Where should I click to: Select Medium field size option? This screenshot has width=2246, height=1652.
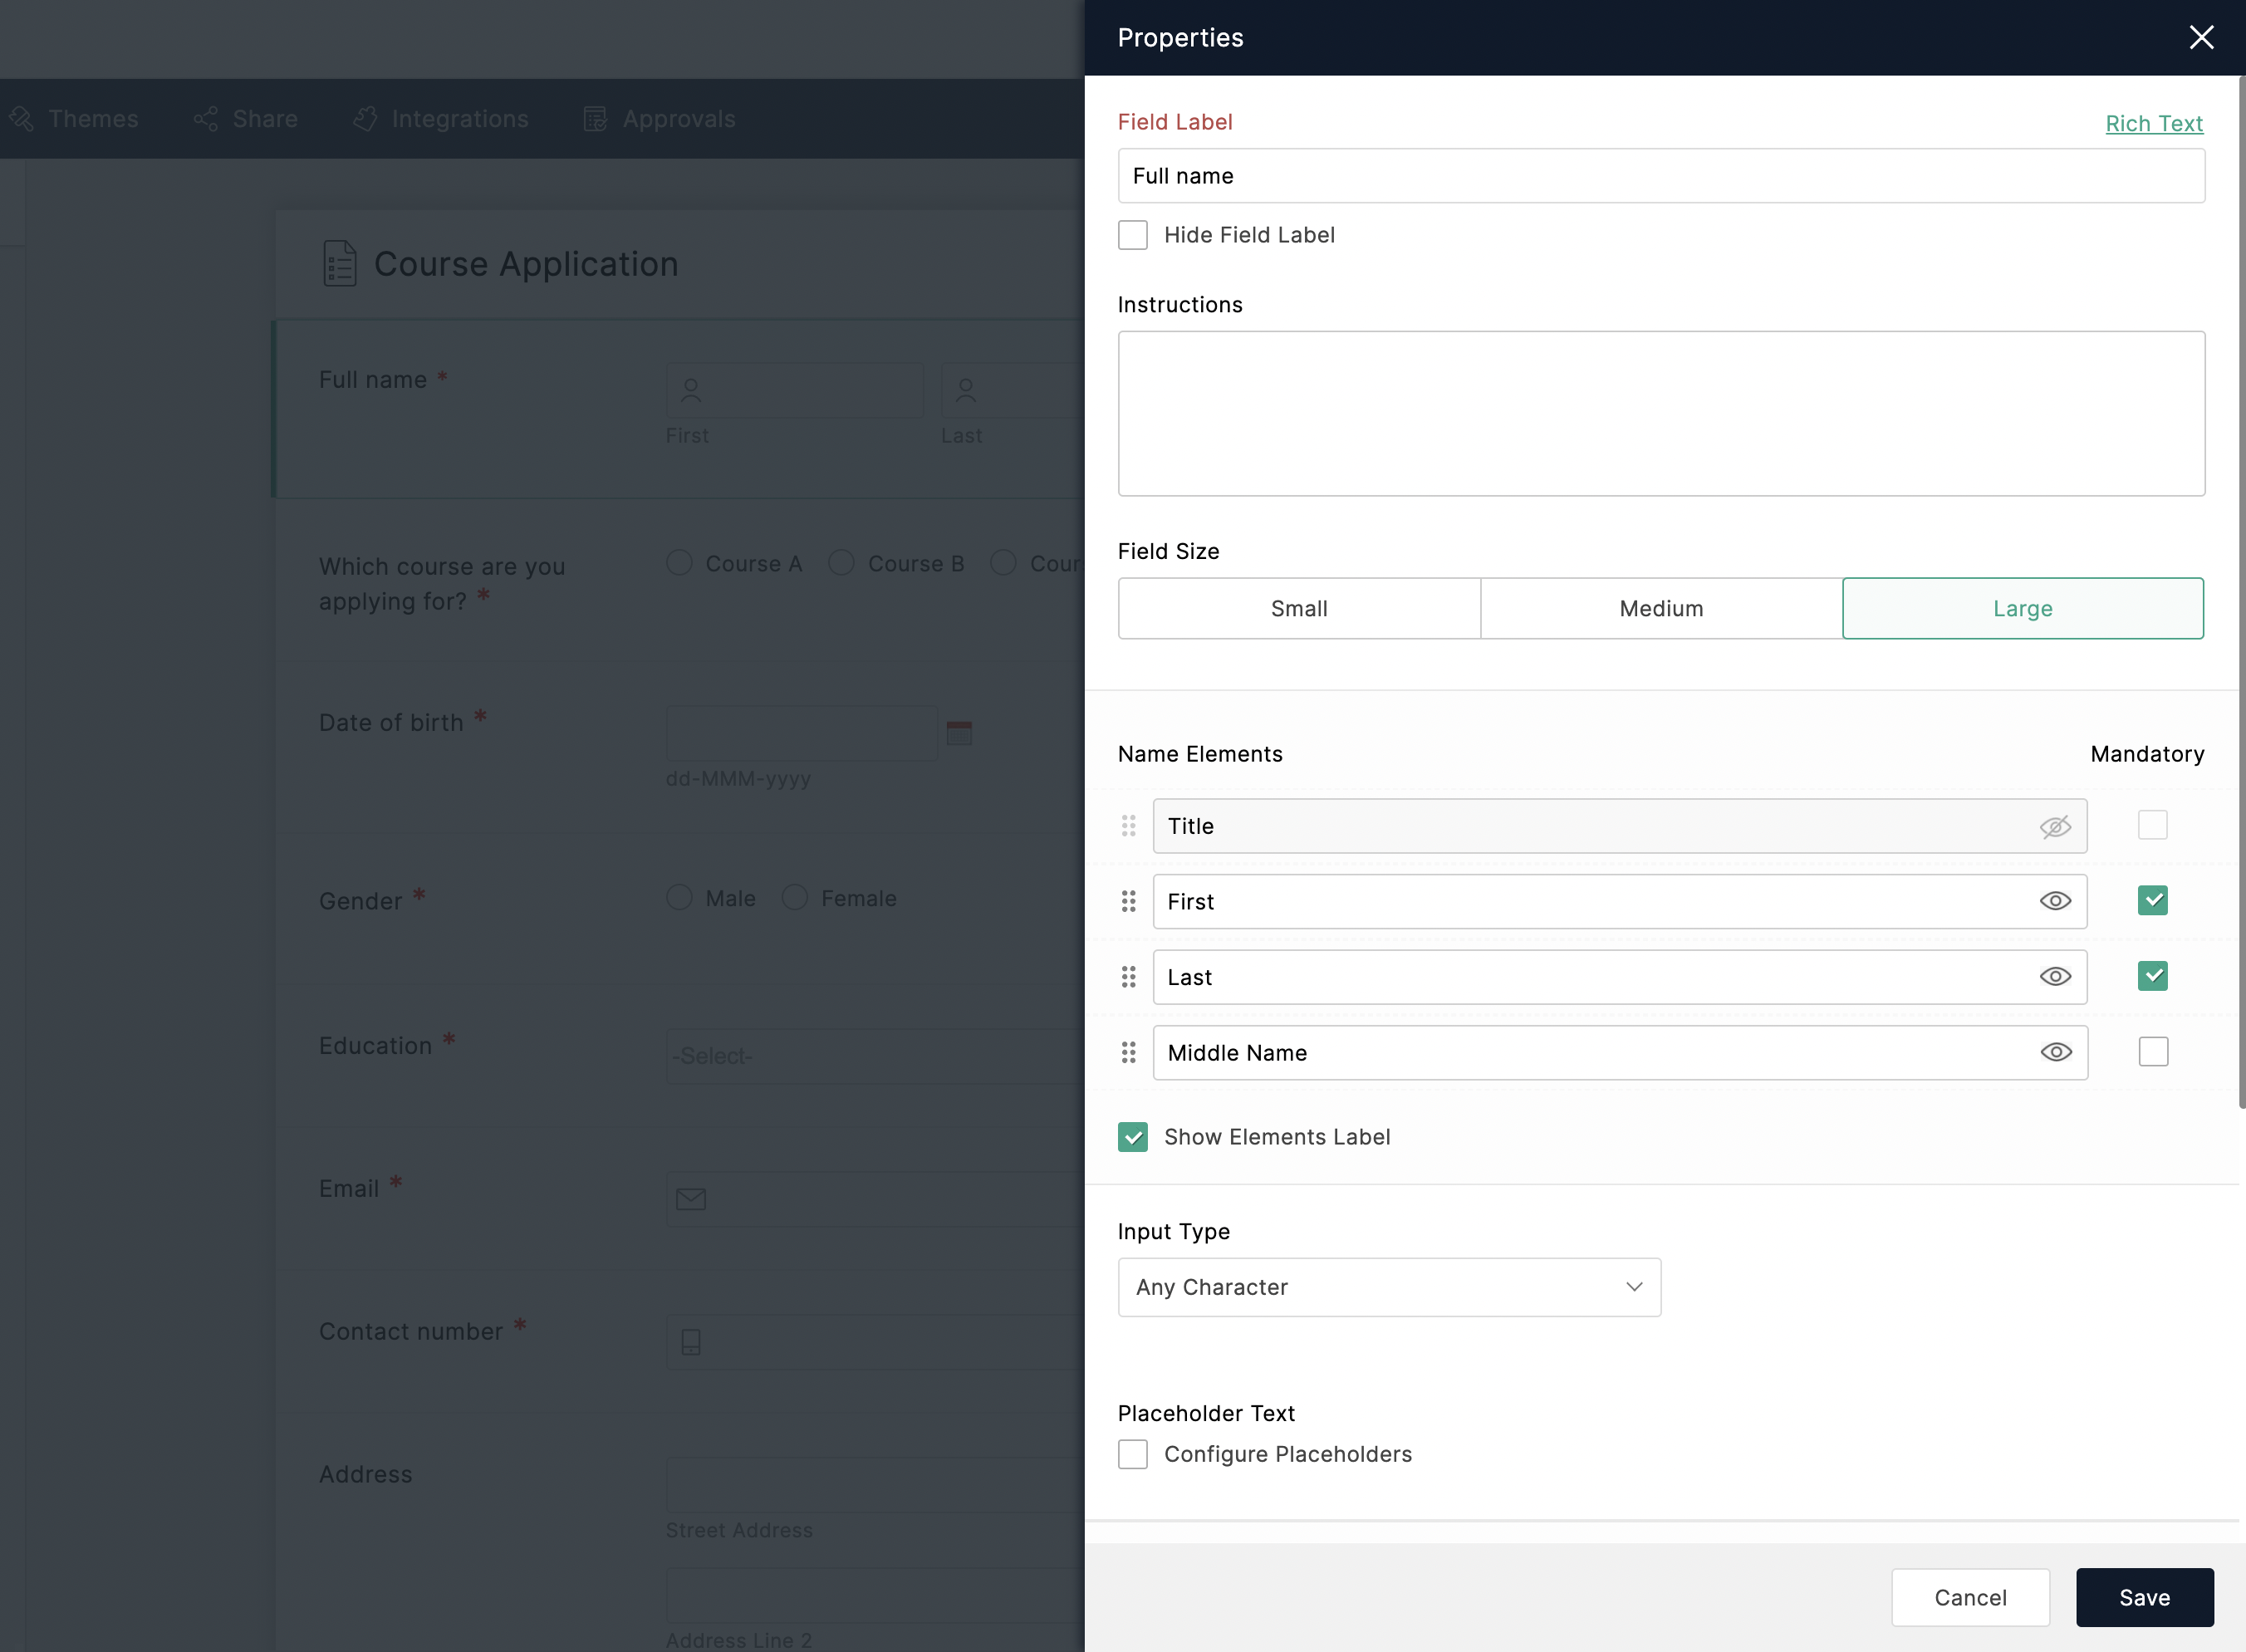[1660, 609]
